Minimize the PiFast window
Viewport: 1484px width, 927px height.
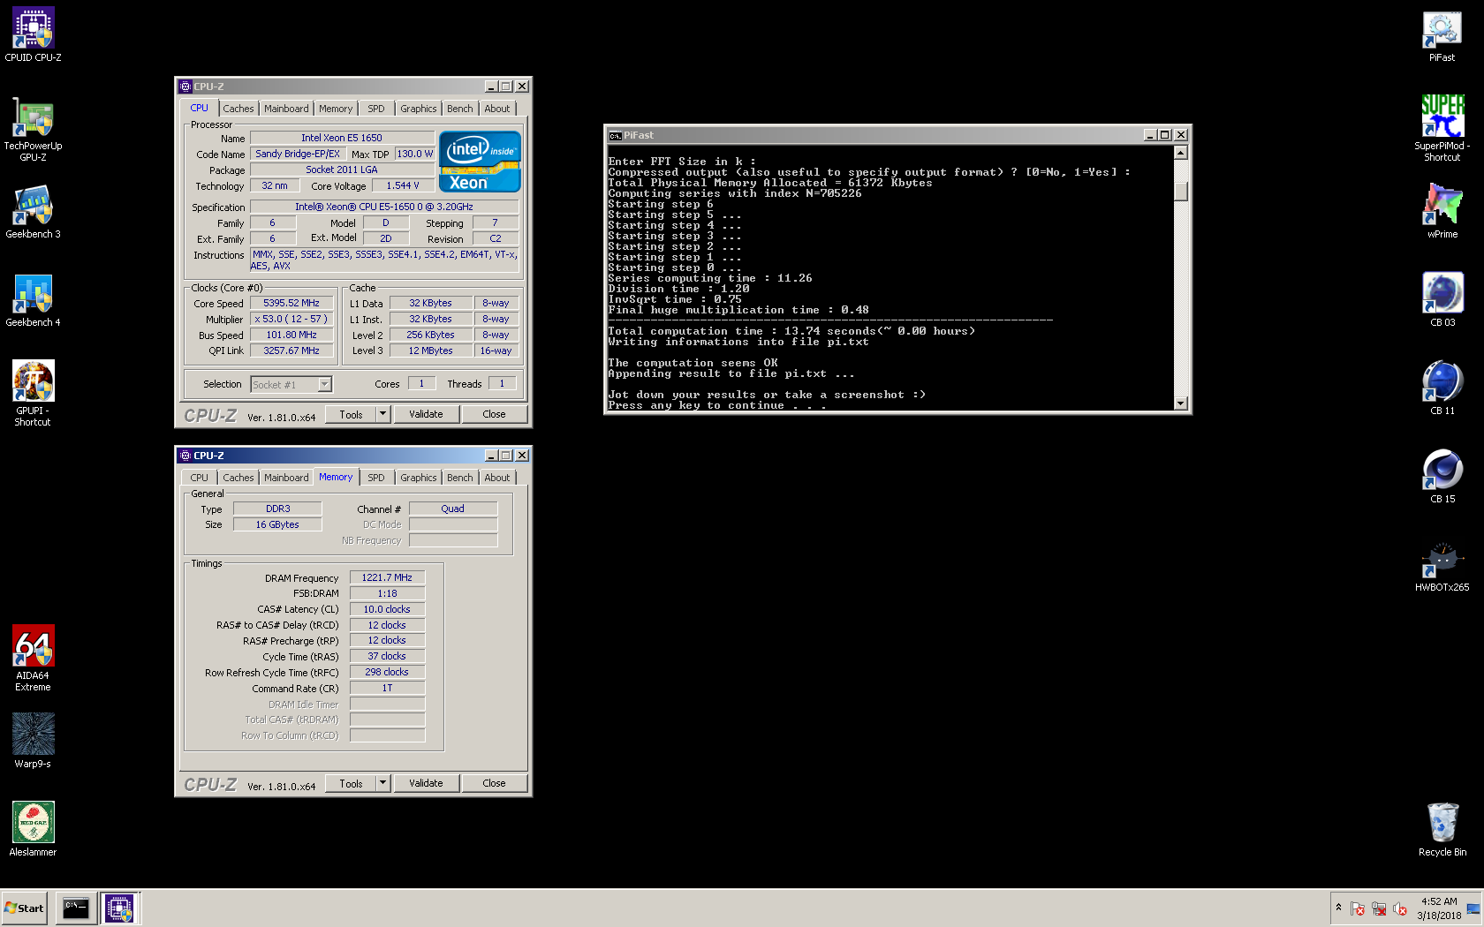(1149, 135)
